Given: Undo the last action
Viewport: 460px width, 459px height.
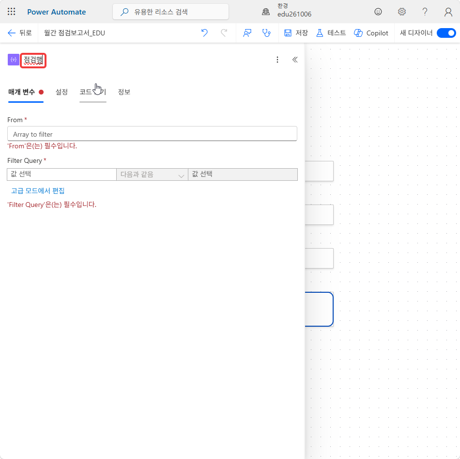Looking at the screenshot, I should pyautogui.click(x=204, y=33).
